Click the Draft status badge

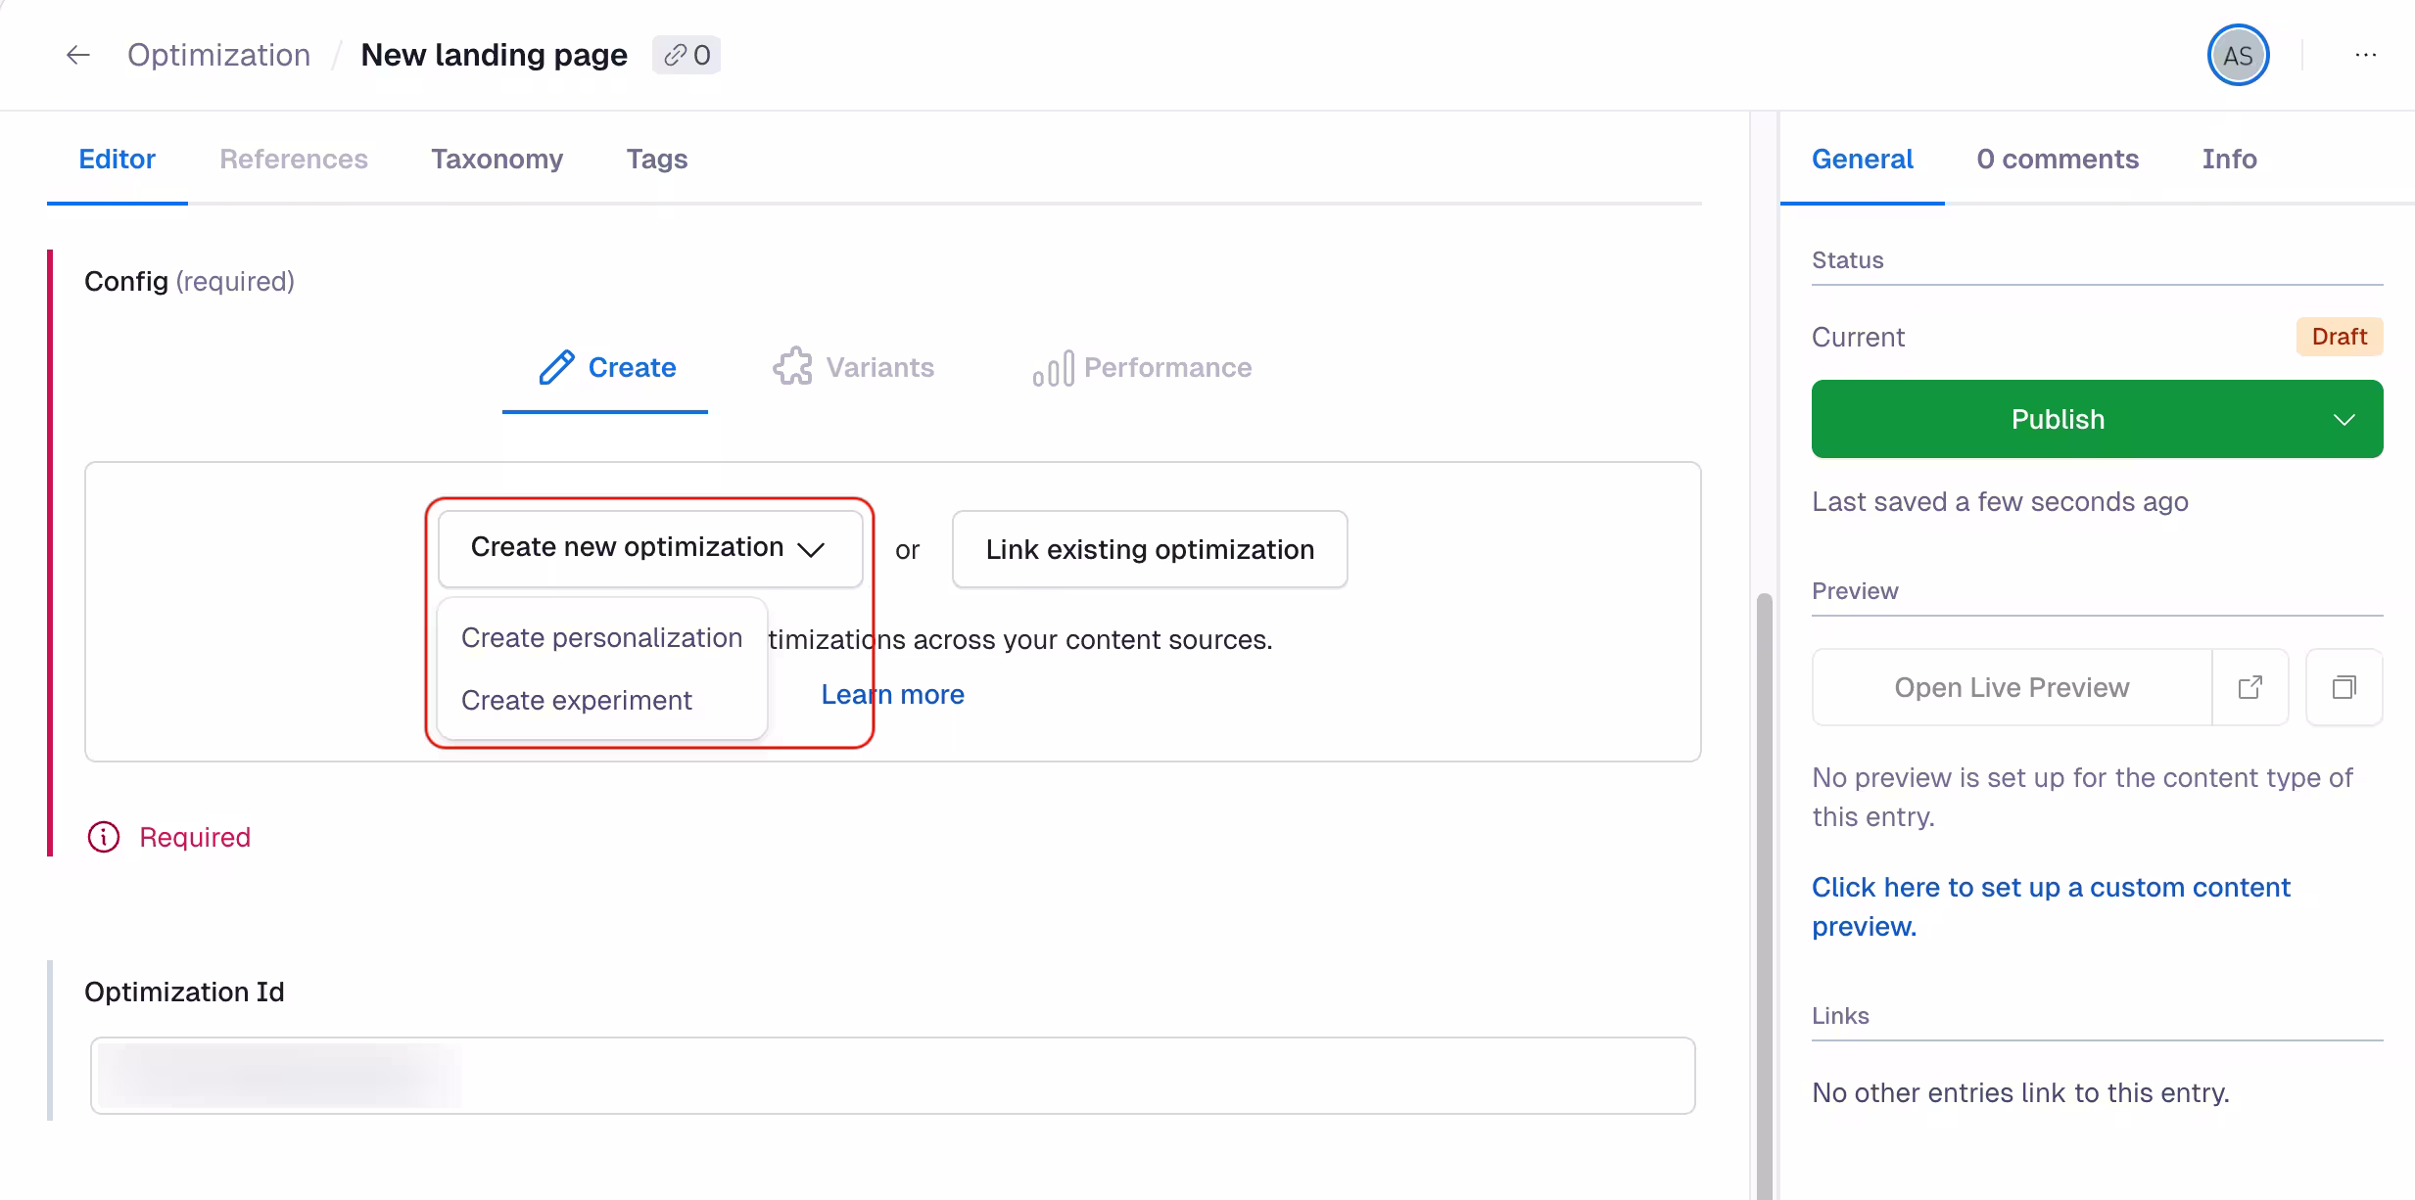point(2339,337)
